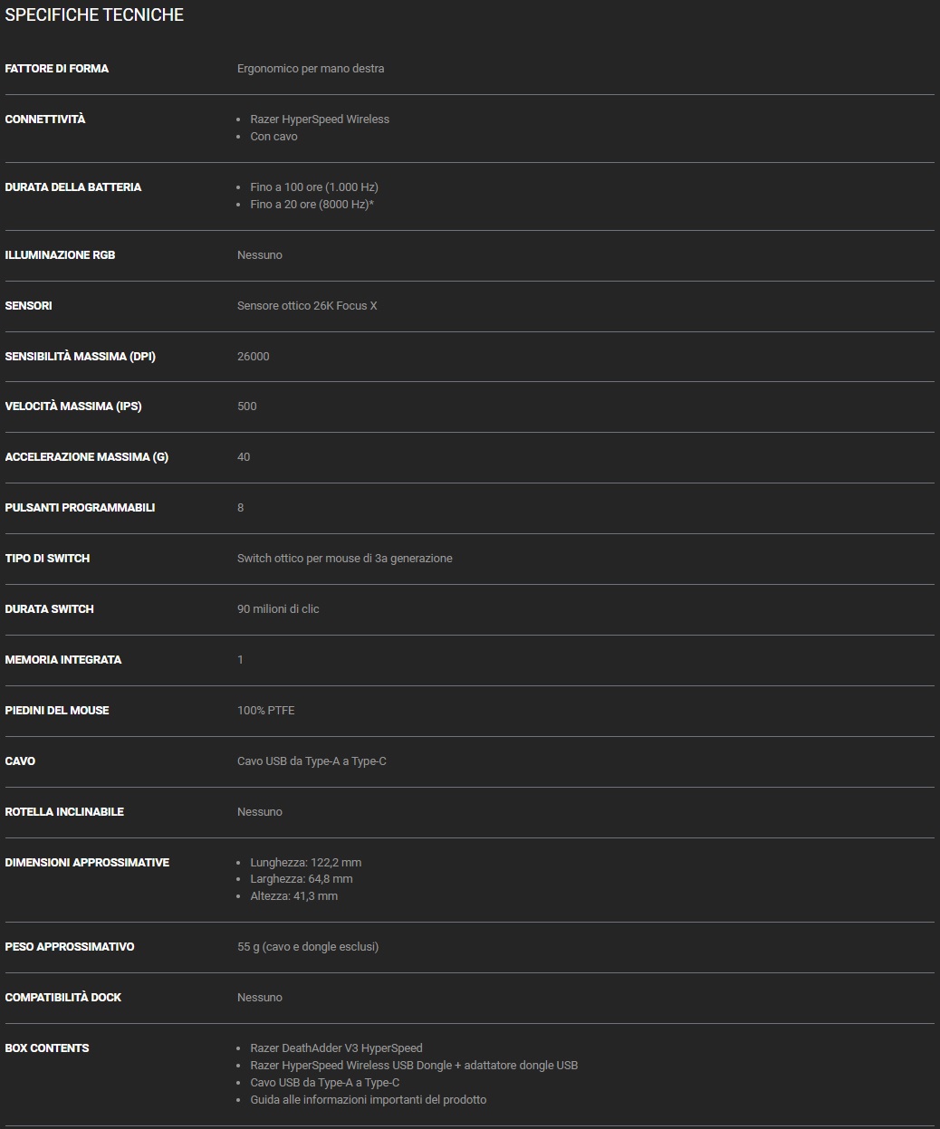Image resolution: width=940 pixels, height=1129 pixels.
Task: Select the Razer HyperSpeed Wireless text
Action: tap(320, 120)
